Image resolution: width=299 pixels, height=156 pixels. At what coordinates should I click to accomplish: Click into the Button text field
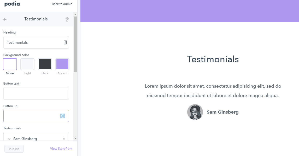(x=36, y=93)
